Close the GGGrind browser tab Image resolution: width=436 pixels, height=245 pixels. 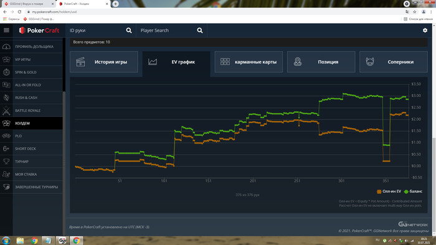pos(52,4)
